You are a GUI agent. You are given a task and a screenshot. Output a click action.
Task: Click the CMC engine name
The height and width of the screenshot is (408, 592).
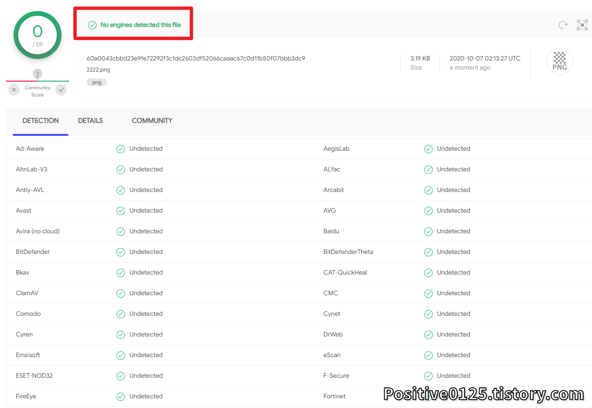331,293
